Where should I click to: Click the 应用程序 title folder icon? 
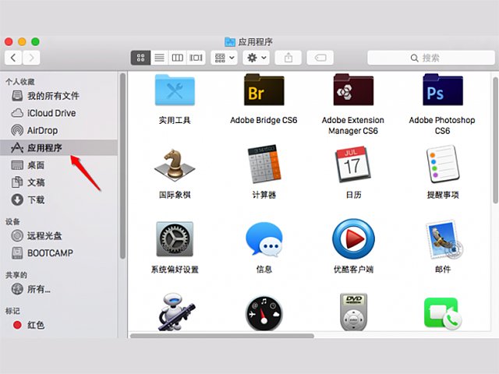point(230,41)
